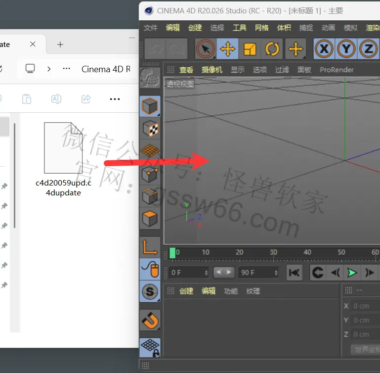
Task: Open the 编辑 menu in the main menu bar
Action: (173, 28)
